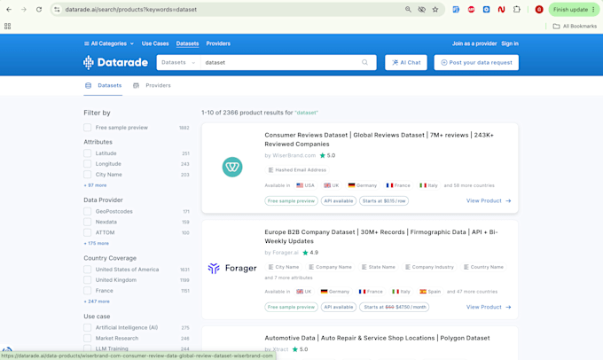This screenshot has width=603, height=360.
Task: Open site information icon in address bar
Action: pos(57,10)
